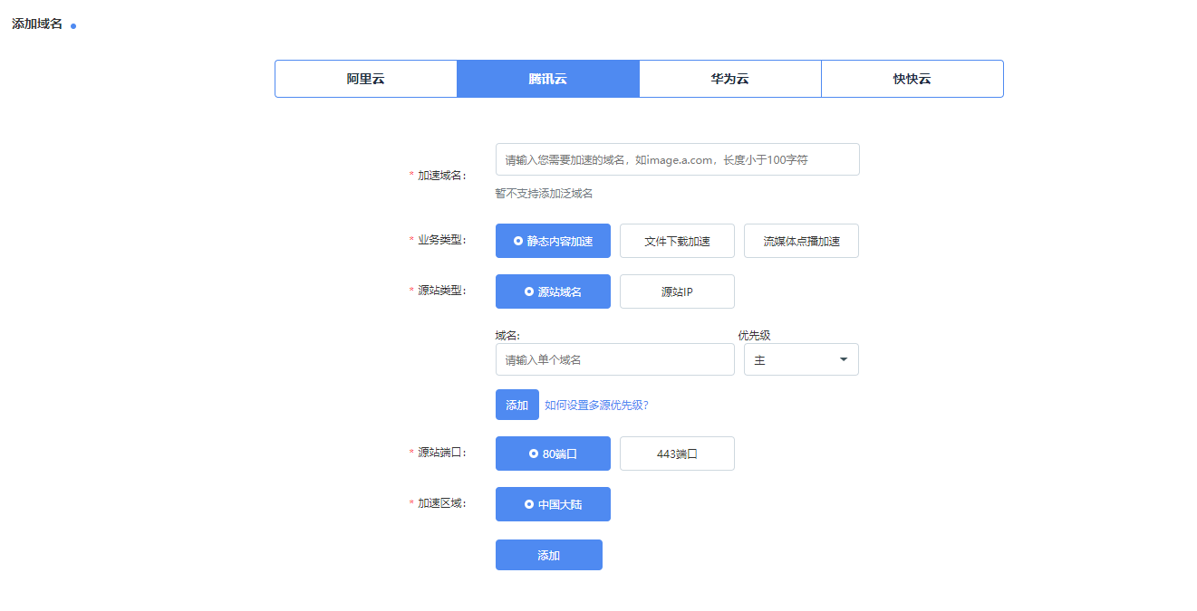
Task: Open the 华为云 tab
Action: pos(730,79)
